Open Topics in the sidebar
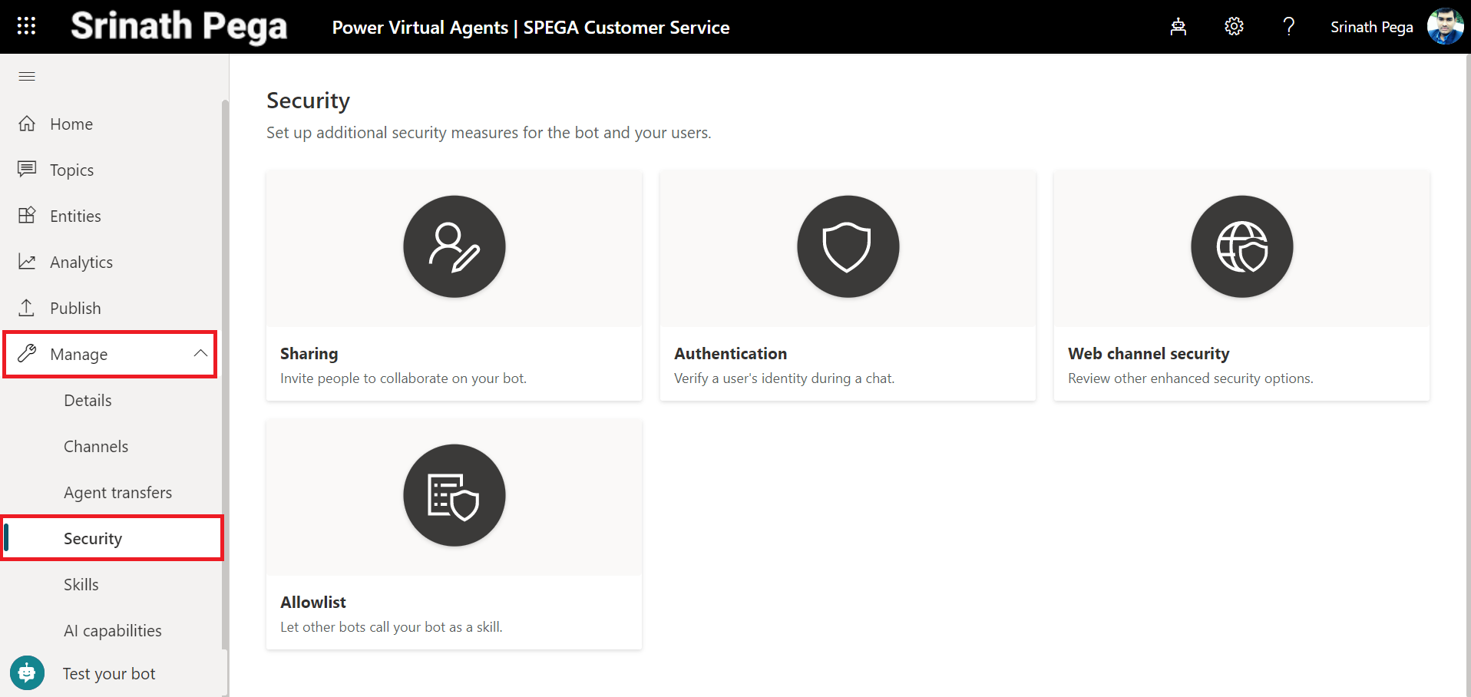The image size is (1471, 697). (71, 170)
